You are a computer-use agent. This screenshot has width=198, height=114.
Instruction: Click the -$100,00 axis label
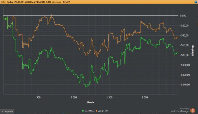[185, 65]
